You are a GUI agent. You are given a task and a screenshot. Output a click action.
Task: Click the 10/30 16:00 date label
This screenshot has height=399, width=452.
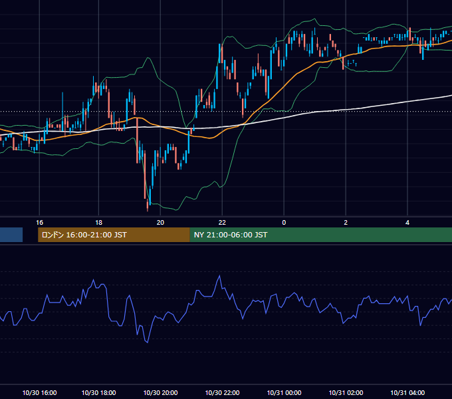39,392
